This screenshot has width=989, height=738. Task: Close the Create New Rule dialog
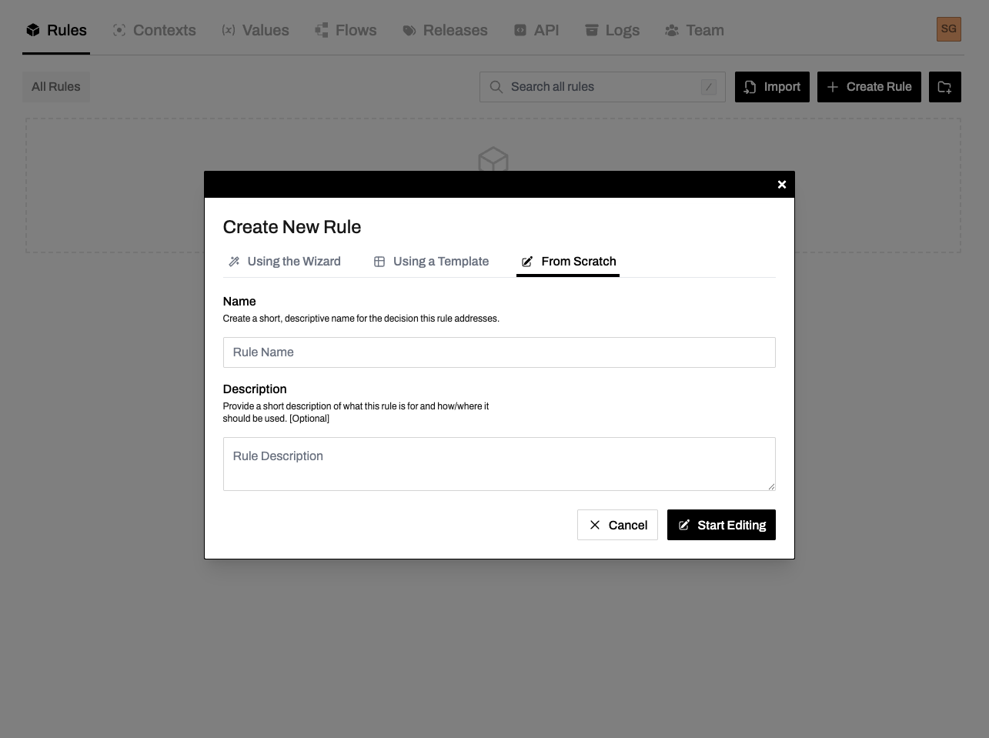click(781, 185)
